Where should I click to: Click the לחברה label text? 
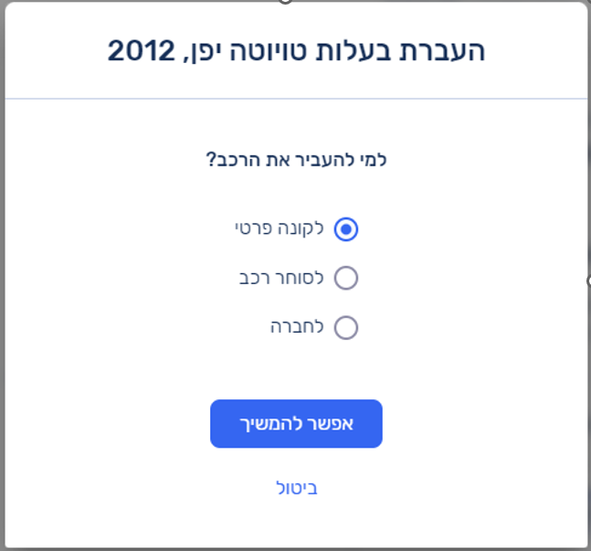tap(297, 327)
